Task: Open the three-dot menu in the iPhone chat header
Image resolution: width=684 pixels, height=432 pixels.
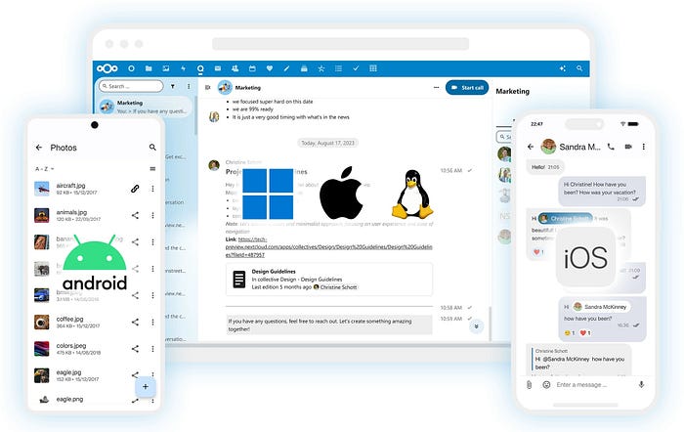Action: pos(643,147)
